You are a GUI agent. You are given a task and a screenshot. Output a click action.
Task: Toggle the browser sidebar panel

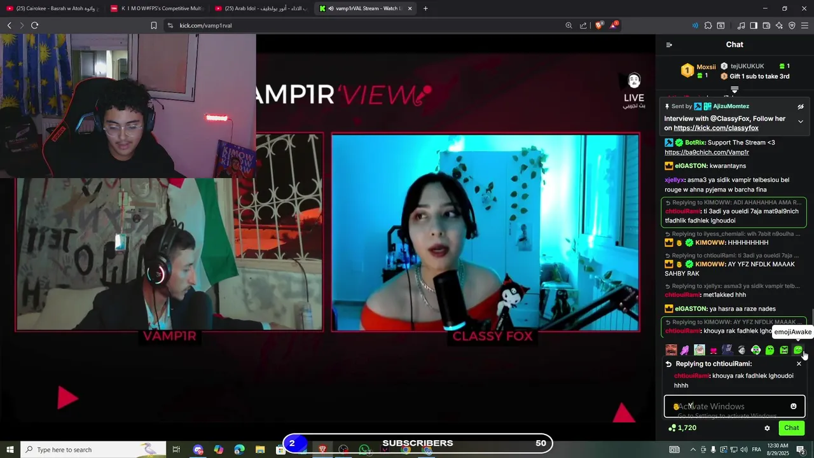754,25
